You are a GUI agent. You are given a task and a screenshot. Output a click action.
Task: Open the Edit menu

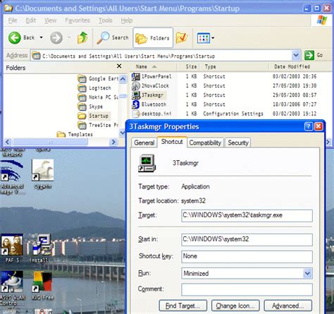pos(31,20)
